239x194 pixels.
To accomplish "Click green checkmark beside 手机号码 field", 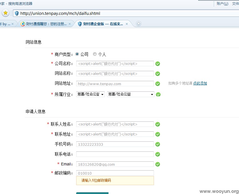I will (158, 144).
